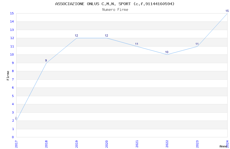
Task: Select the 2024 x-axis year label
Action: point(227,144)
